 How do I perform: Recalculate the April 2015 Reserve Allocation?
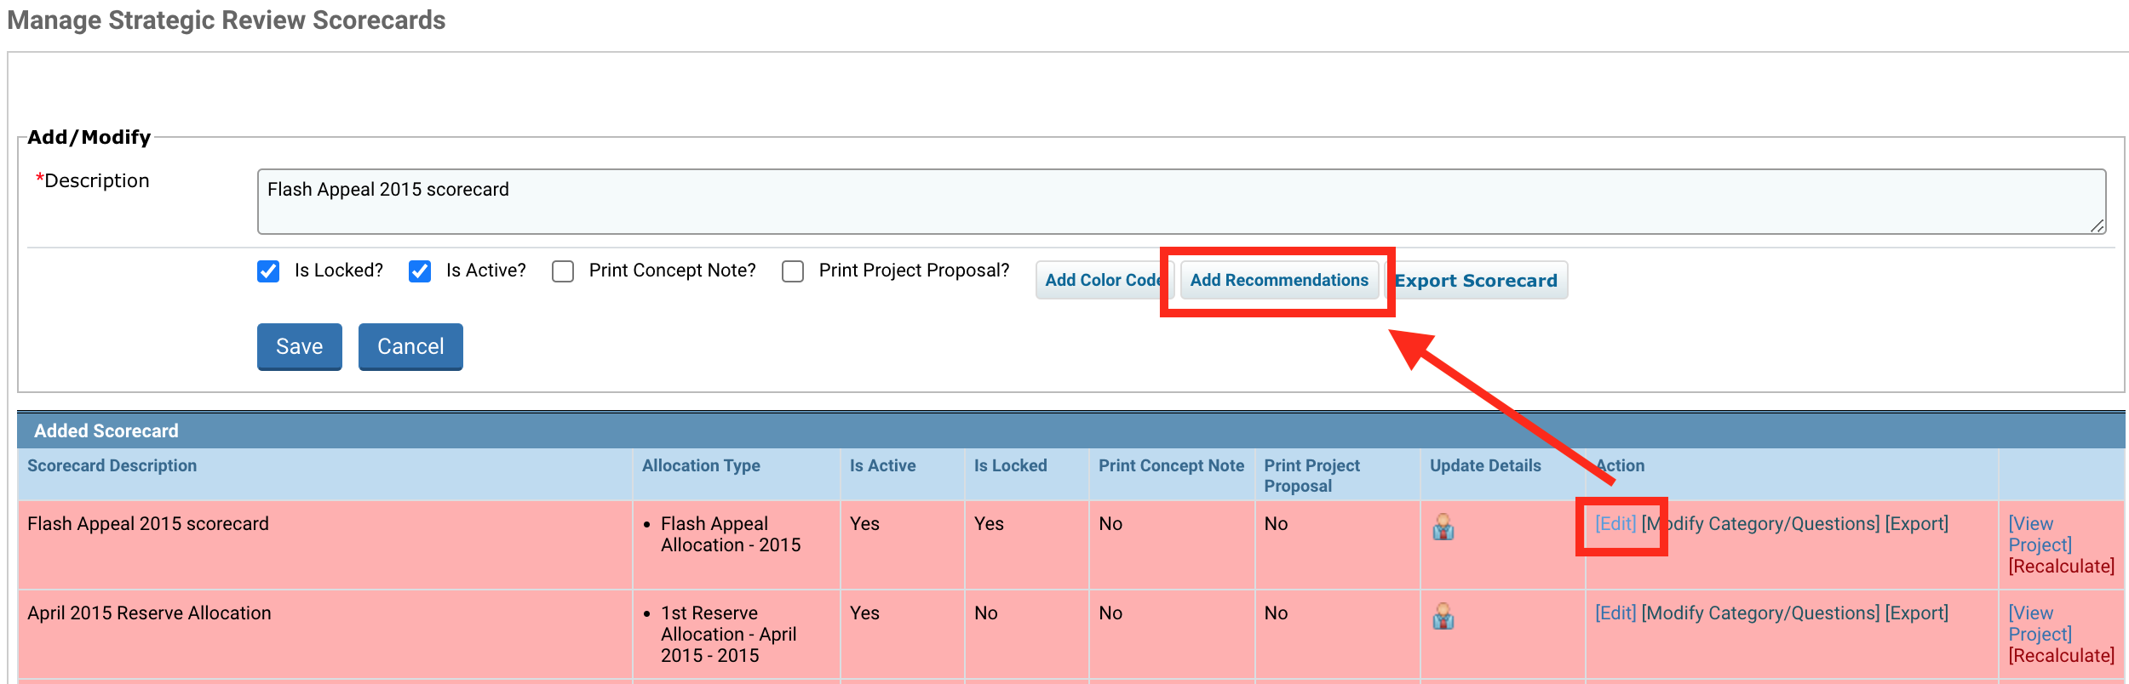click(2061, 656)
